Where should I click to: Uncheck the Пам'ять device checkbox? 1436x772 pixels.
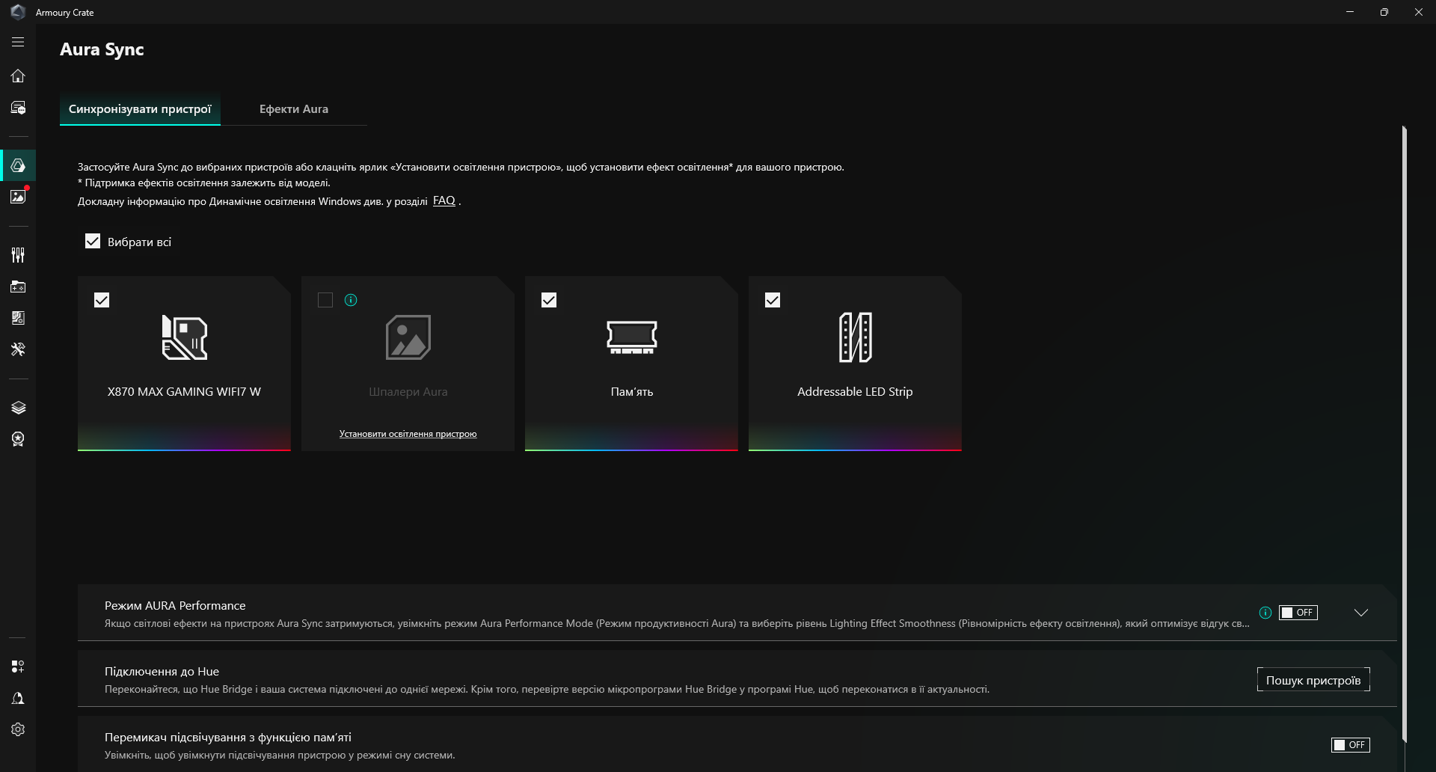(x=549, y=300)
